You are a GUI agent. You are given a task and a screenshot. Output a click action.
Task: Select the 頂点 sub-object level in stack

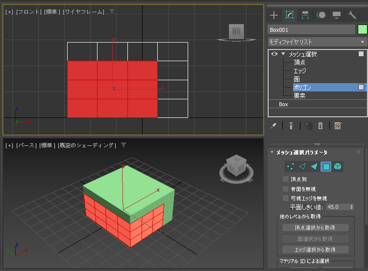[x=299, y=62]
